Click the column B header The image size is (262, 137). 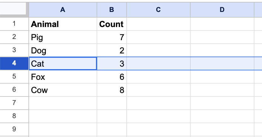[111, 10]
